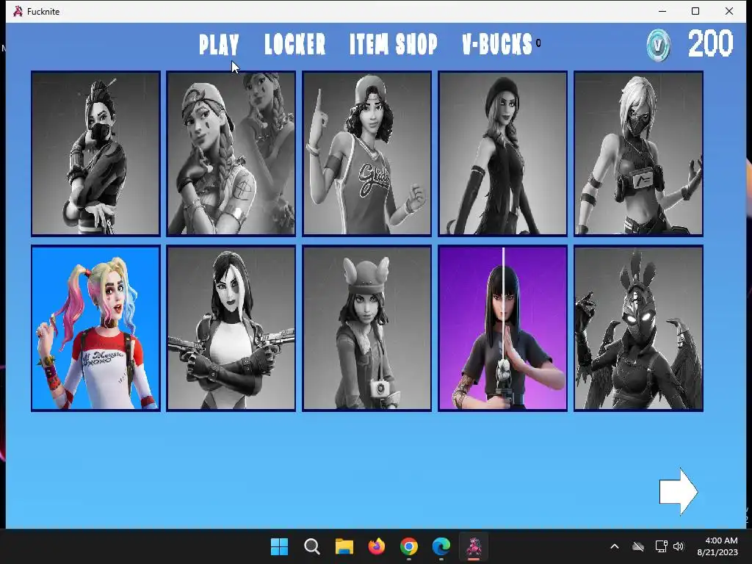
Task: Click the cloud sync tray icon
Action: click(x=638, y=546)
